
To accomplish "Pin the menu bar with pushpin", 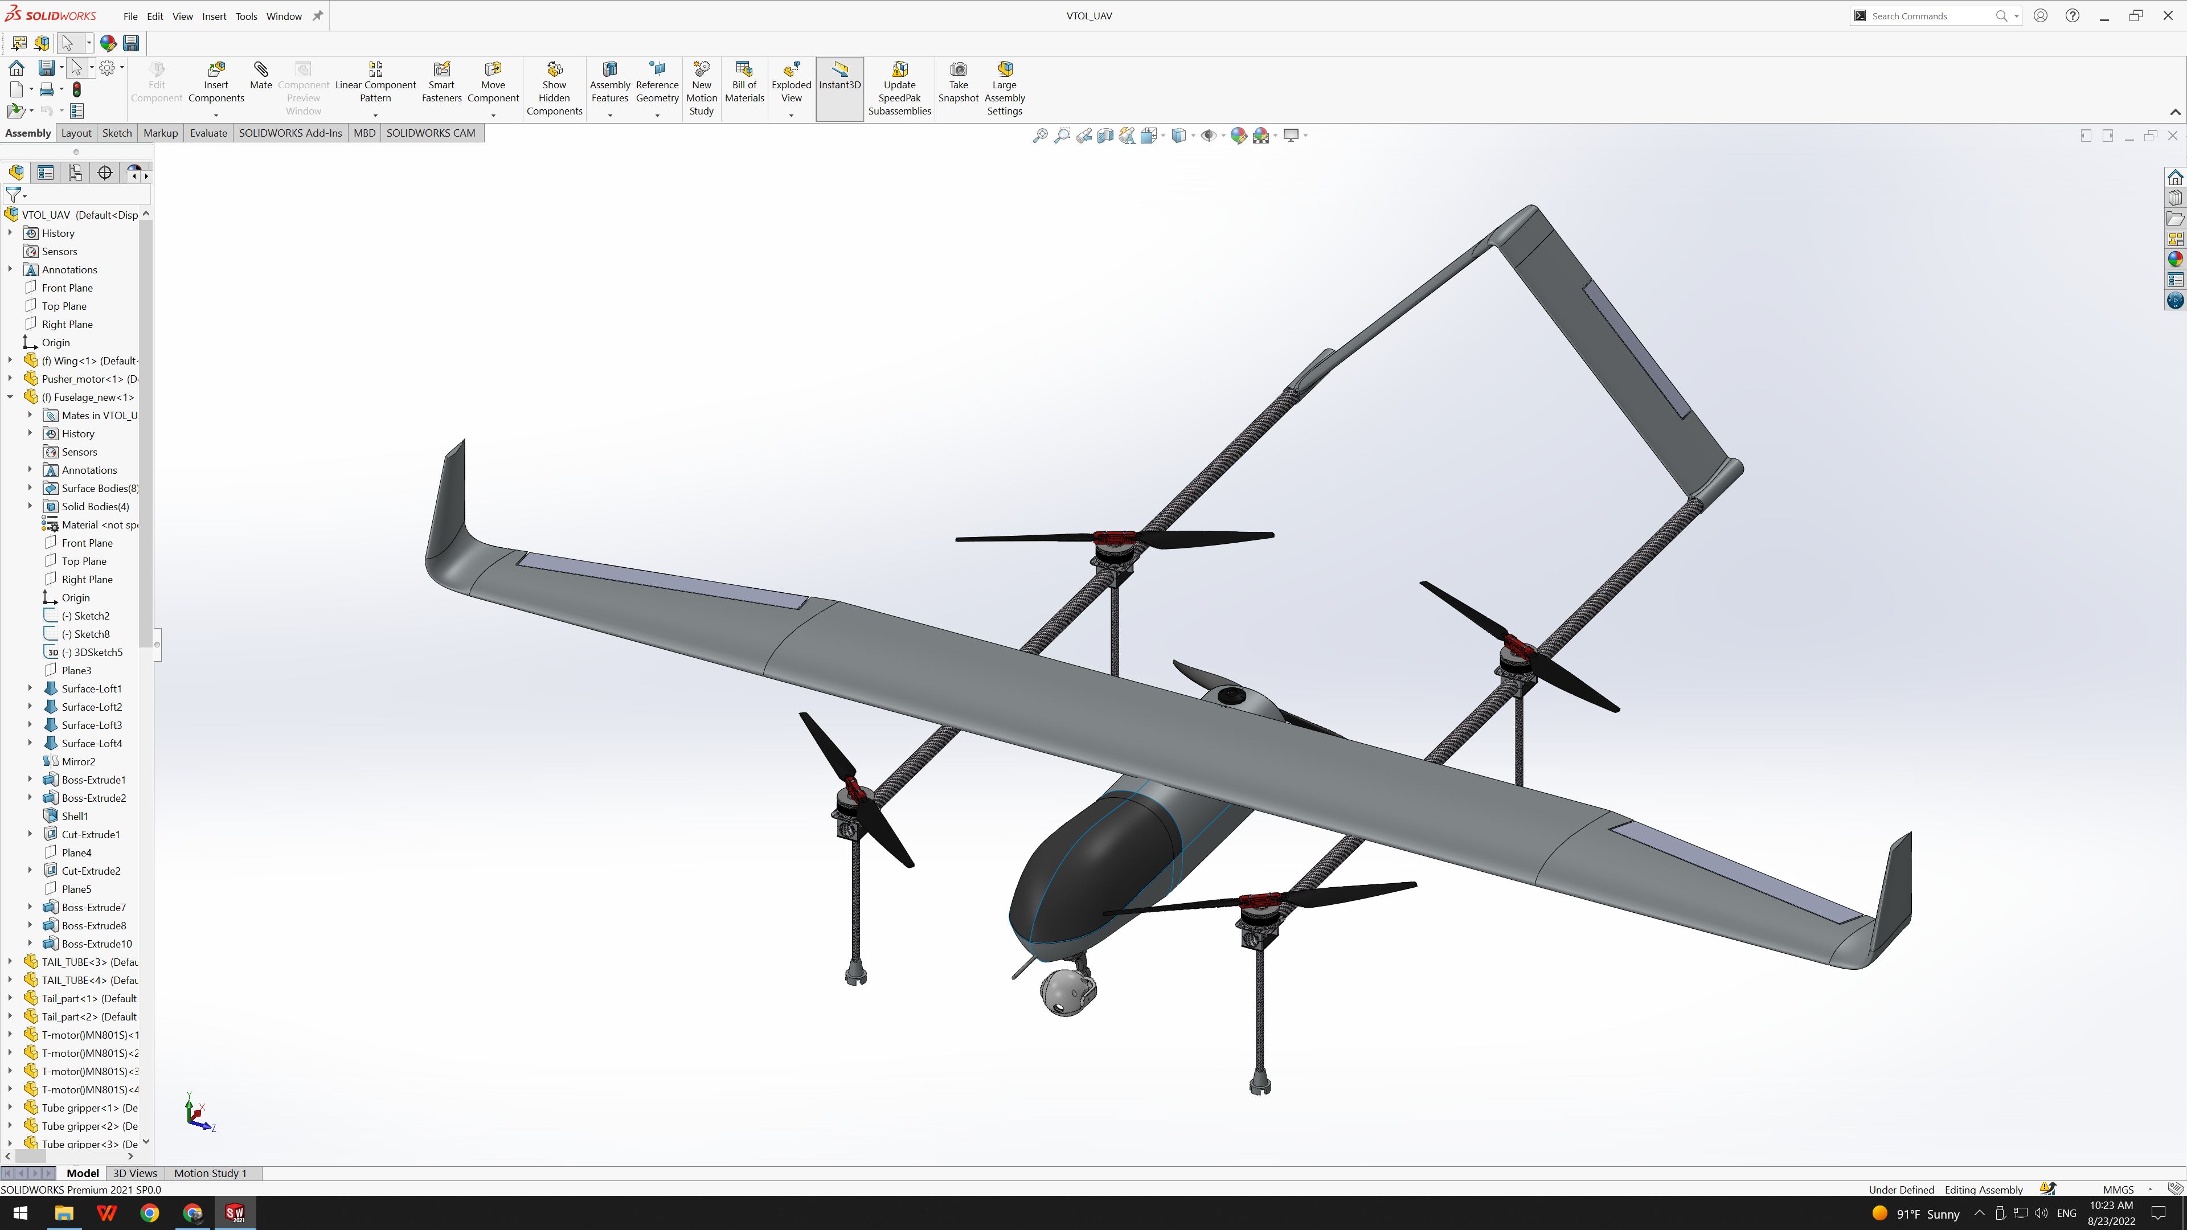I will coord(318,15).
